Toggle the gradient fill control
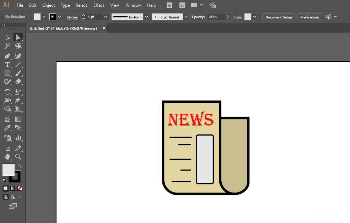350x223 pixels. (x=12, y=188)
